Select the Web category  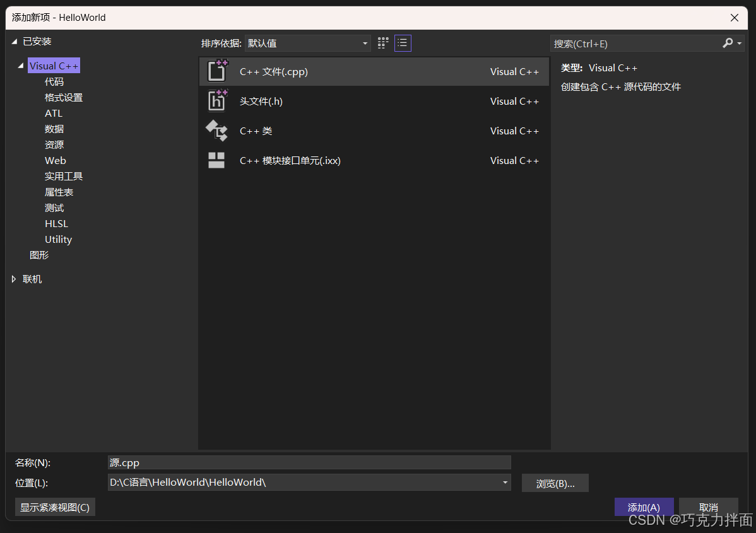(55, 160)
